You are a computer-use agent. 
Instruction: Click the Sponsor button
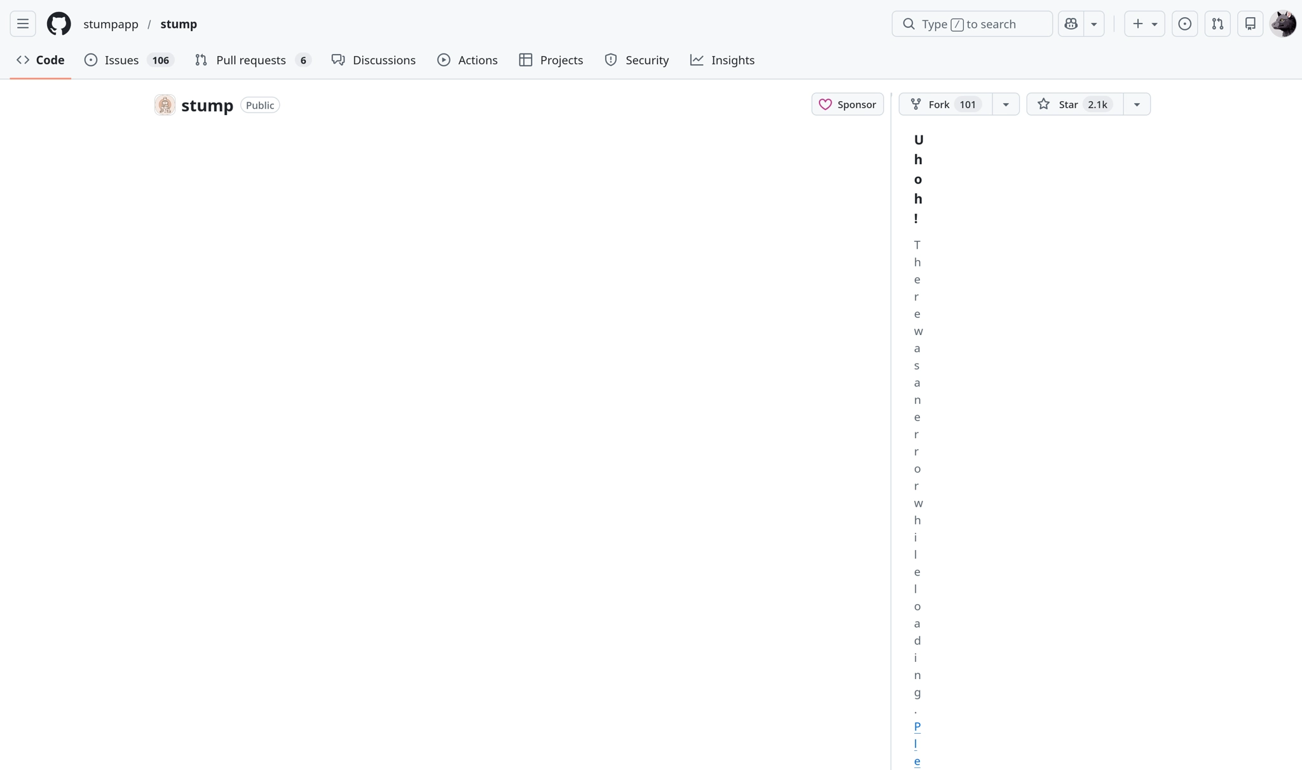coord(847,104)
